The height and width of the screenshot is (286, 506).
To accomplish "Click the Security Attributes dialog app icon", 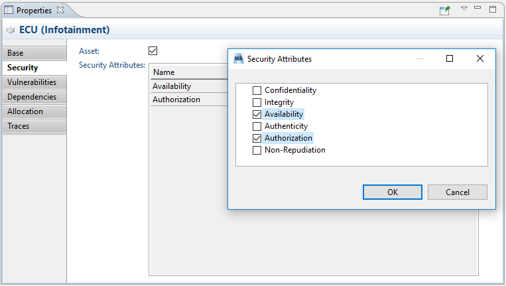I will point(239,58).
